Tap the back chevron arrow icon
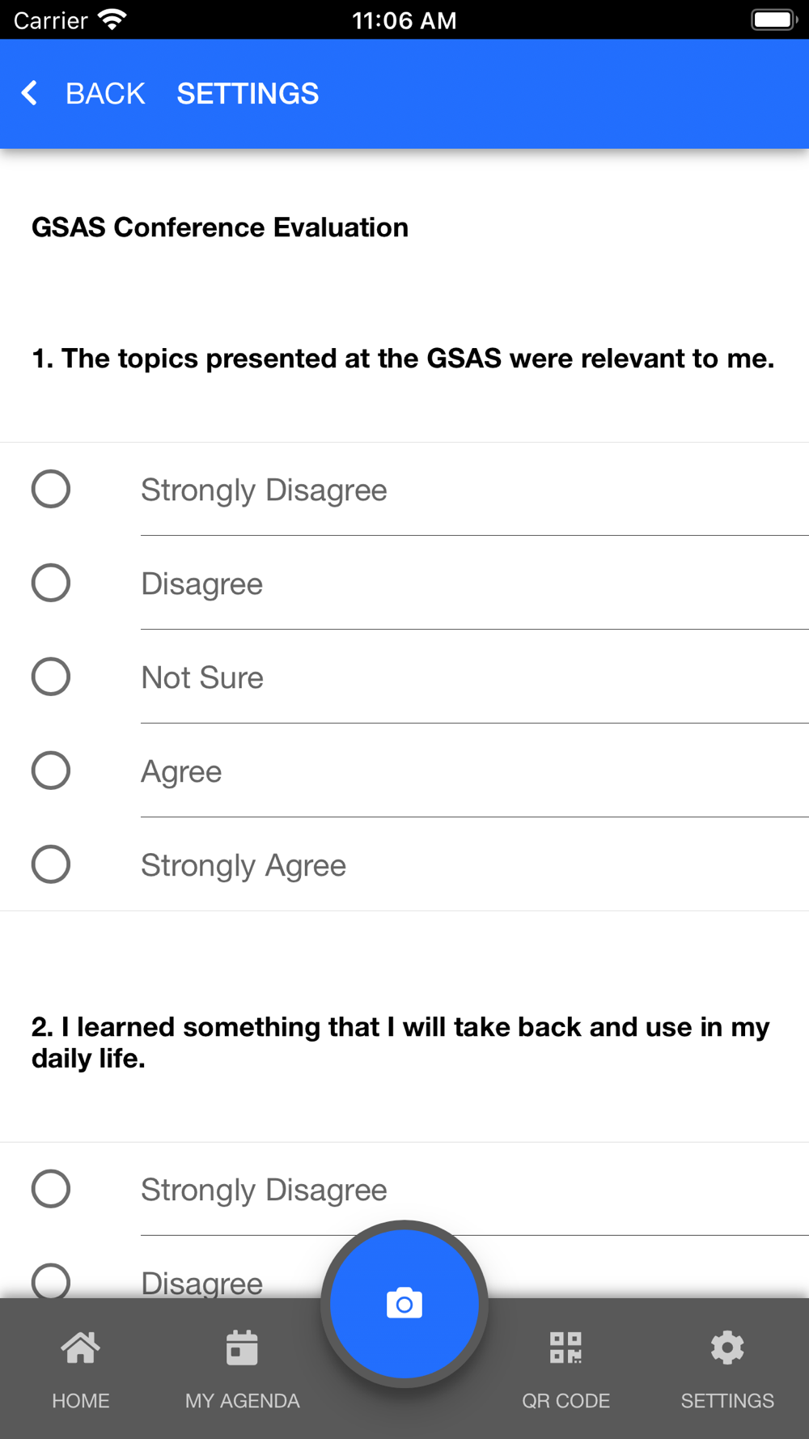The height and width of the screenshot is (1439, 809). pos(30,93)
